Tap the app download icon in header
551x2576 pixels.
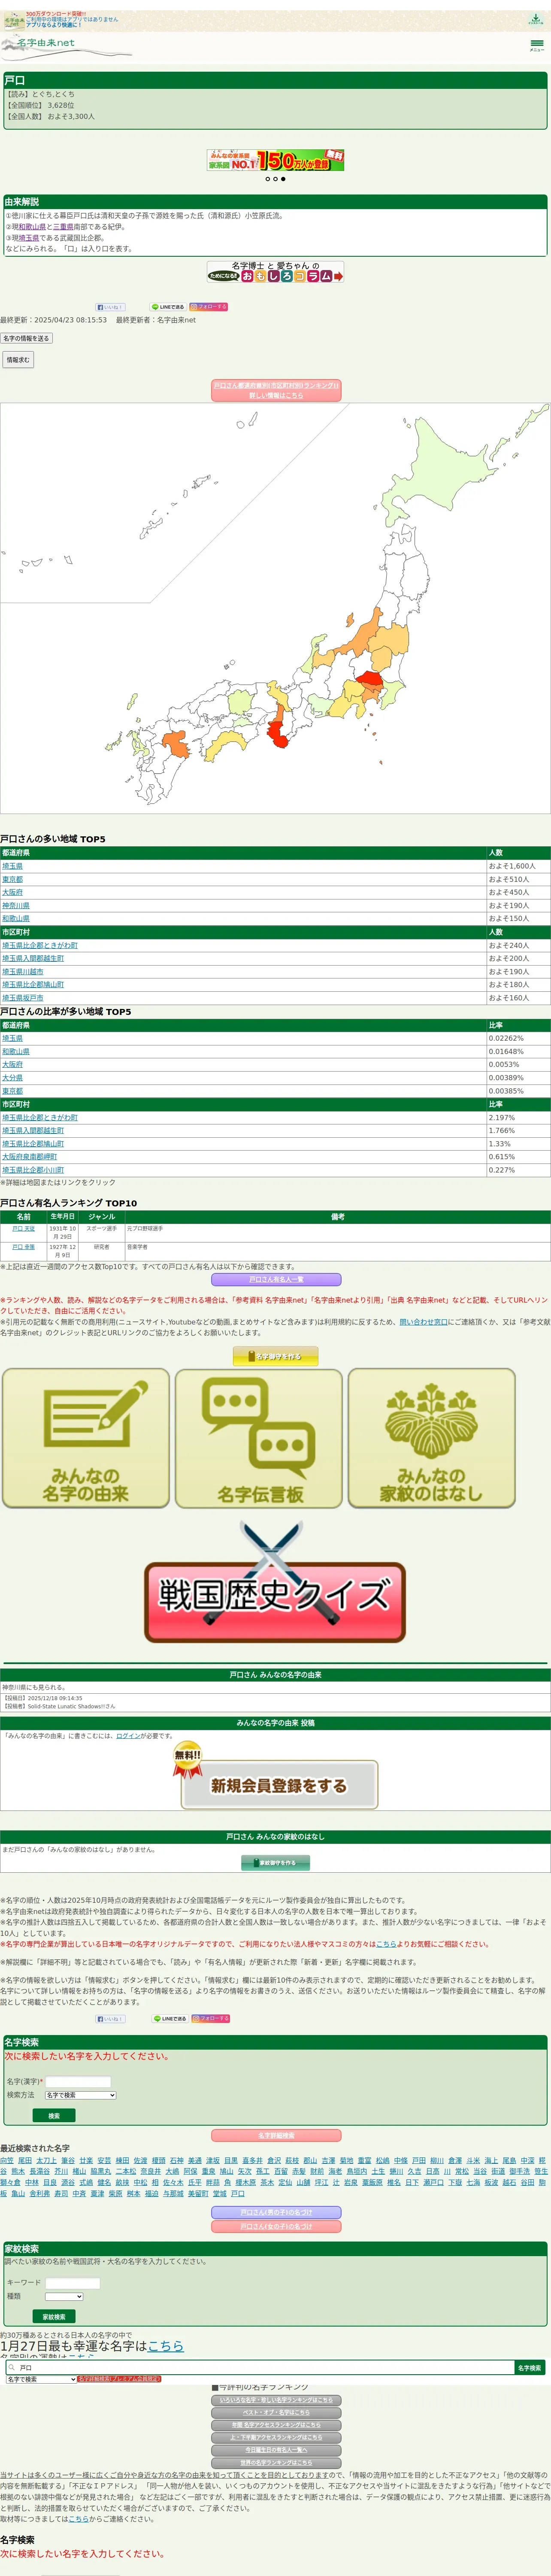click(x=536, y=19)
